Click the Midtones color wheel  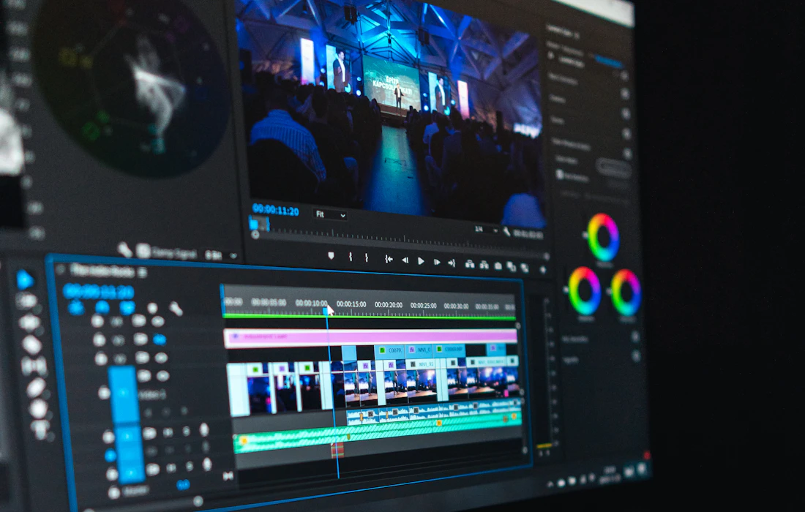coord(603,238)
